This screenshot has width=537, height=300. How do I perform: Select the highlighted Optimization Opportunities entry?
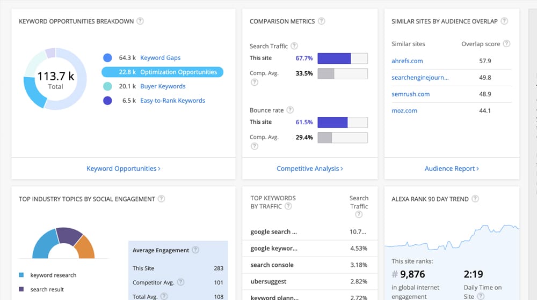[x=178, y=72]
